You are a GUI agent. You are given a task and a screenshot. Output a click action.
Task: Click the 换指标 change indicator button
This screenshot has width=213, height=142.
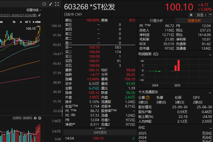(27, 118)
